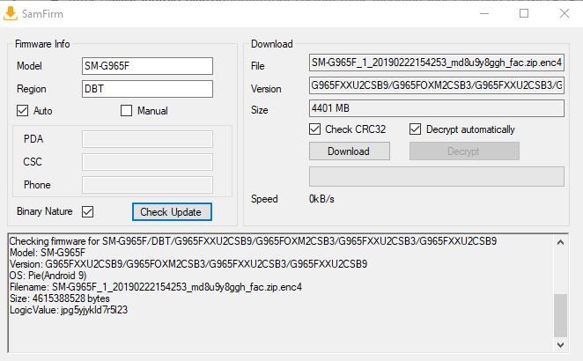Click the File name field
The height and width of the screenshot is (361, 583).
click(x=437, y=63)
